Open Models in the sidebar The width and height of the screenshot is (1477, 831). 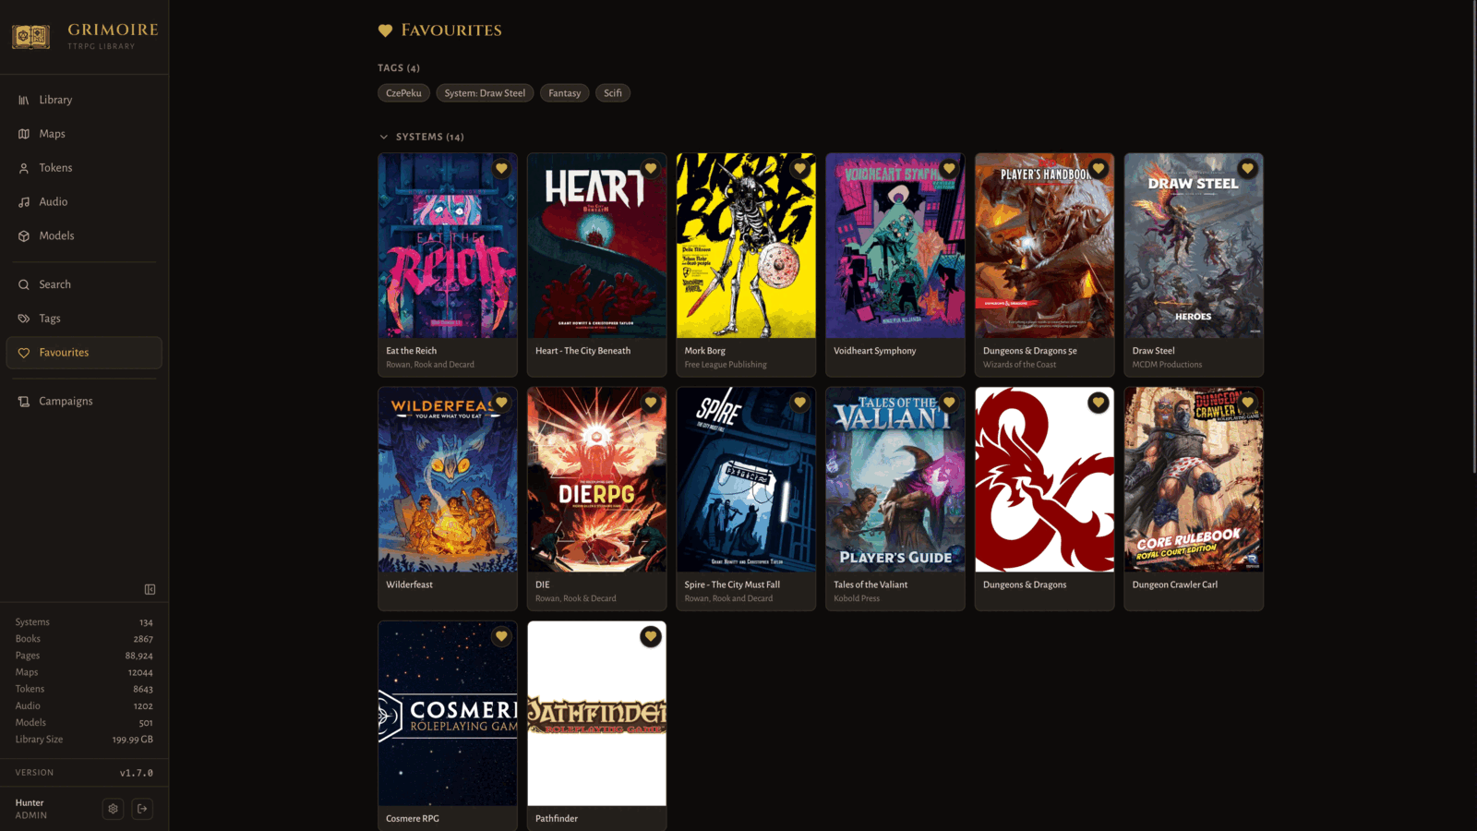pos(84,235)
